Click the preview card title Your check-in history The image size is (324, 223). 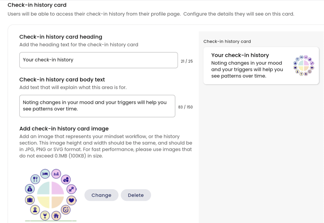(x=240, y=55)
